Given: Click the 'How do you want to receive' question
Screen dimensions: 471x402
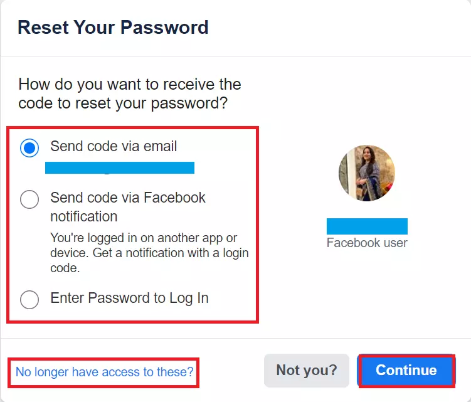Looking at the screenshot, I should tap(130, 84).
